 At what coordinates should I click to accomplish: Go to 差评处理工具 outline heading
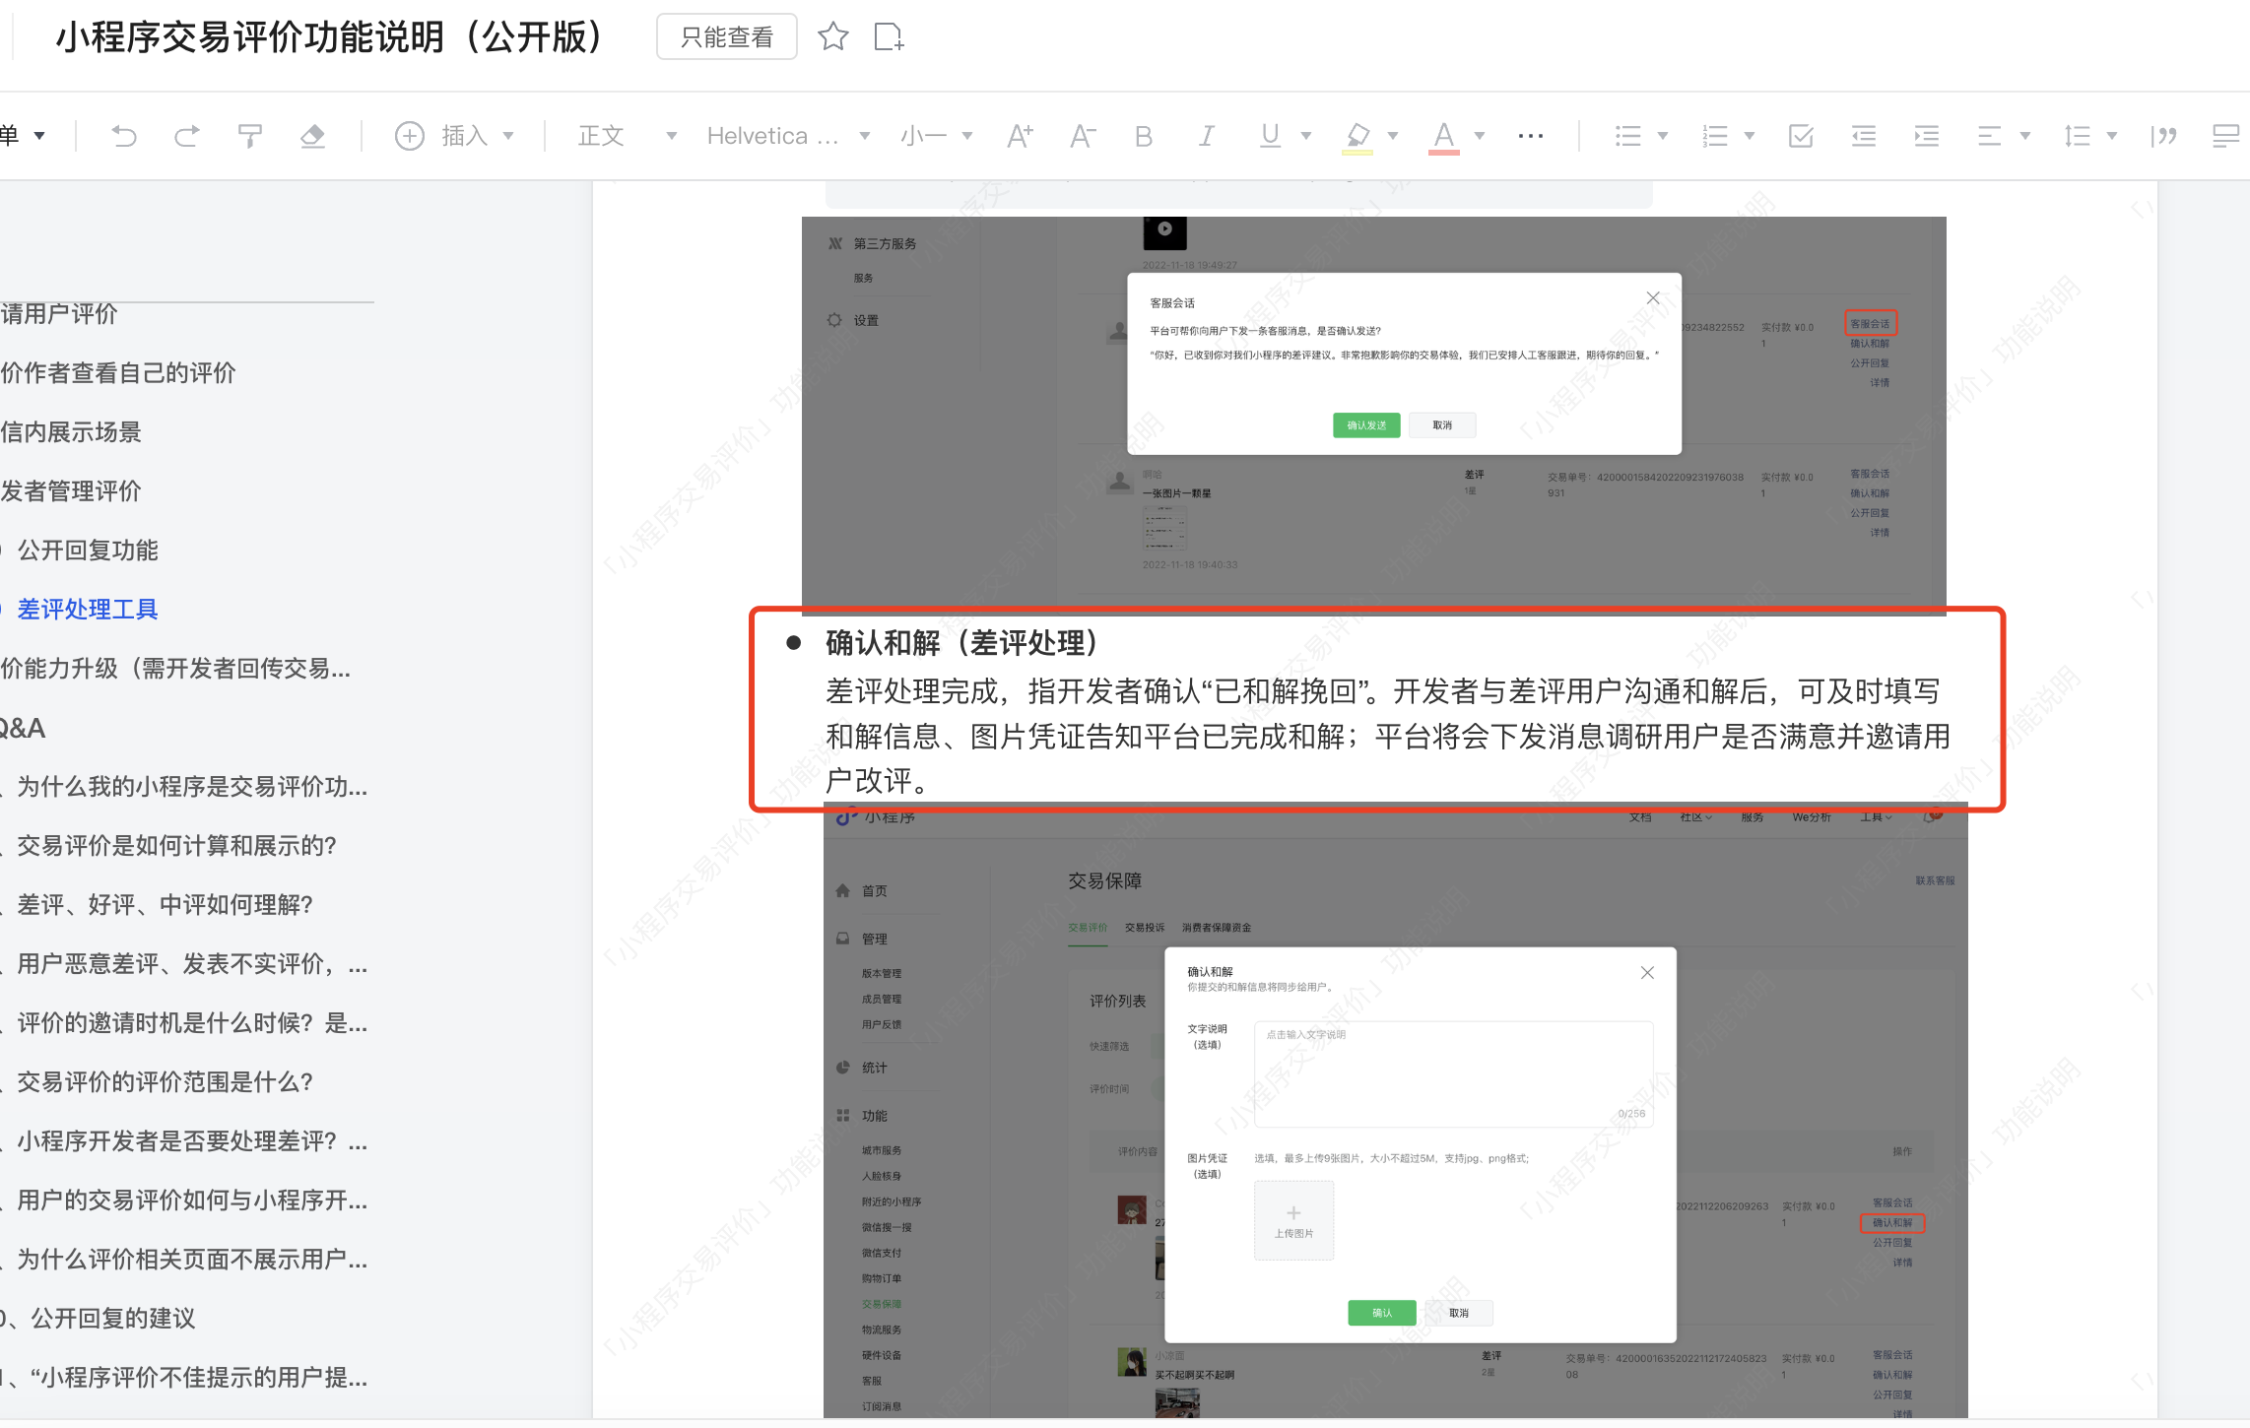88,610
